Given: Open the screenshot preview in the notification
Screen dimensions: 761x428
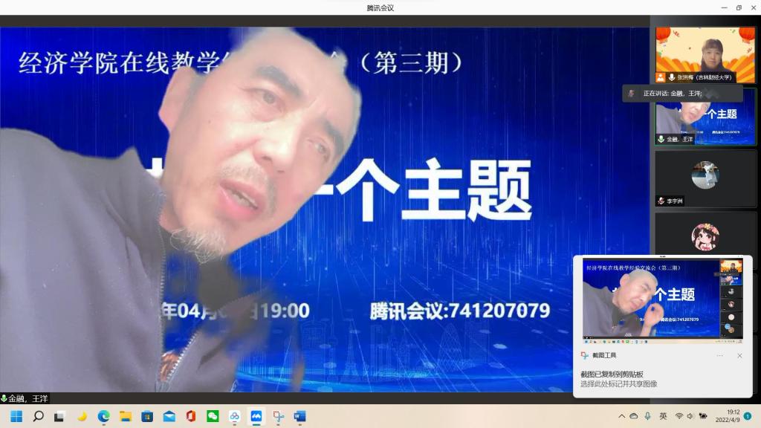Looking at the screenshot, I should (661, 300).
